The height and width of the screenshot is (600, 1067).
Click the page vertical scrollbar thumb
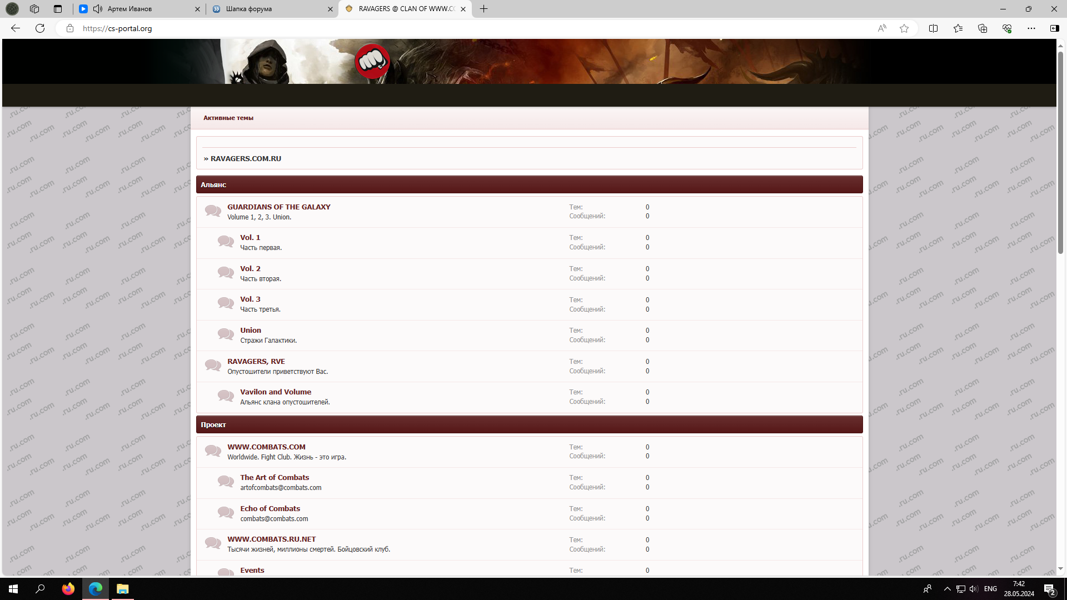point(1060,153)
